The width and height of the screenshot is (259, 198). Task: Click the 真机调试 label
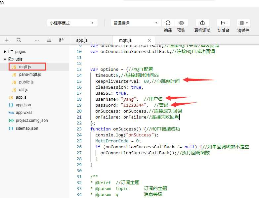[202, 30]
